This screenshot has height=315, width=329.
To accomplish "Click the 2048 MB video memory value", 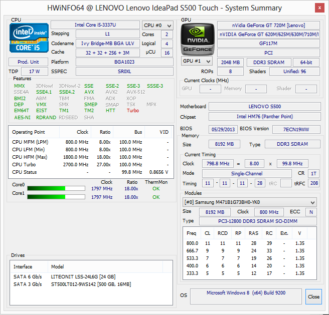I will (230, 63).
